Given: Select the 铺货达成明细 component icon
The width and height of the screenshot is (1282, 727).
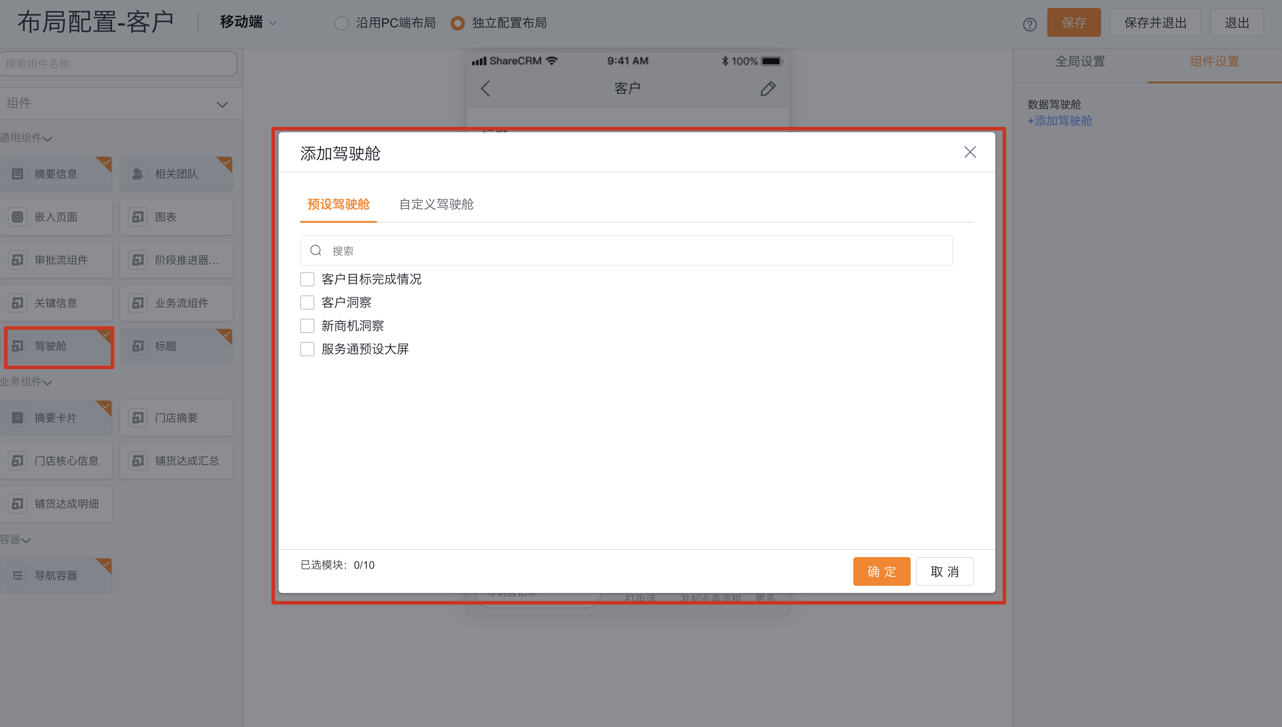Looking at the screenshot, I should [x=17, y=503].
